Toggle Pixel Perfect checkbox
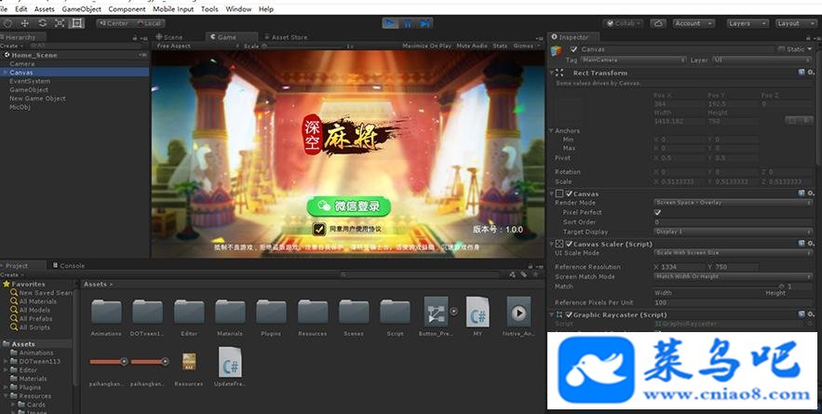The width and height of the screenshot is (822, 414). click(657, 212)
